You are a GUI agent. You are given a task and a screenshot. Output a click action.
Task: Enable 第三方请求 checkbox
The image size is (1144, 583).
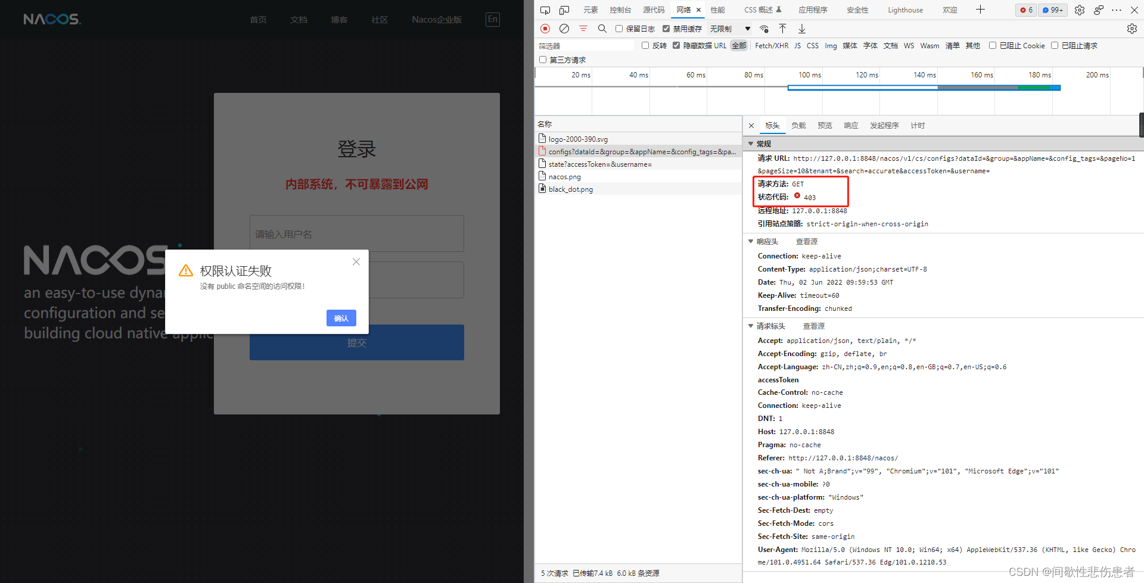[543, 60]
